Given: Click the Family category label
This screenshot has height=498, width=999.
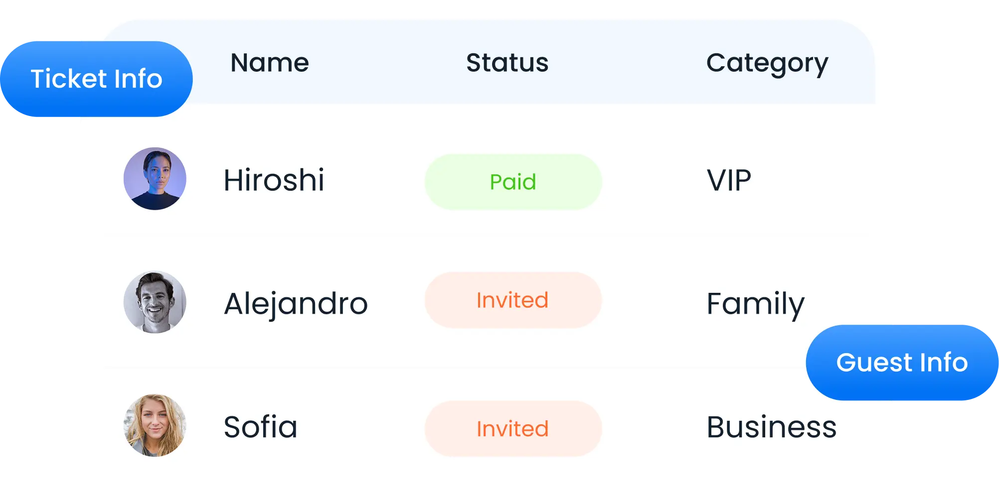Looking at the screenshot, I should point(755,304).
